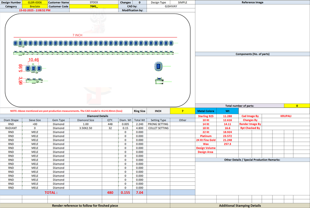The width and height of the screenshot is (310, 208).
Task: Click the COLLET SETTING cell
Action: pos(158,128)
